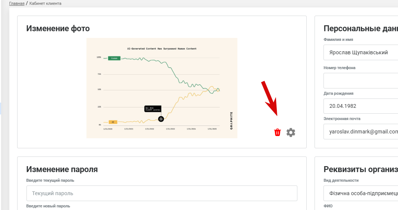
Task: Click the Реквизиты организации section heading
Action: click(x=360, y=169)
